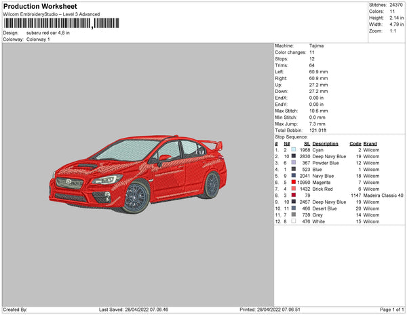The image size is (407, 315).
Task: Click the 'Code' column header
Action: tap(355, 144)
